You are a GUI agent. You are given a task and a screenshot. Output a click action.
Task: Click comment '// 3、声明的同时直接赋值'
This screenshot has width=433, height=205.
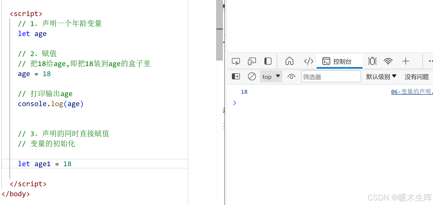[x=64, y=134]
